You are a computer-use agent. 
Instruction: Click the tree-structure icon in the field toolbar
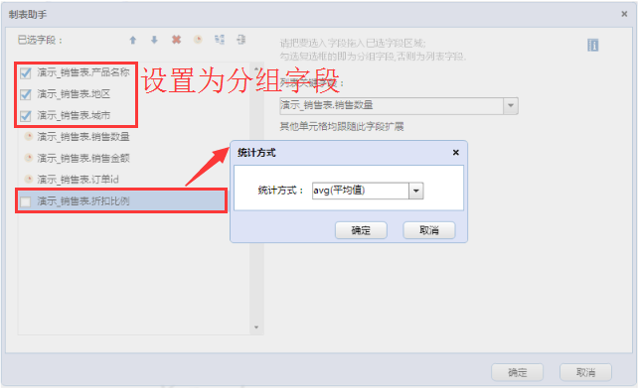coord(220,40)
